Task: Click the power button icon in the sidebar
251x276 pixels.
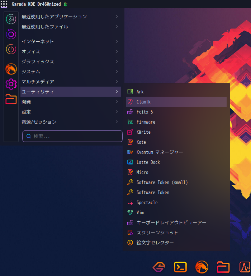Action: (11, 49)
